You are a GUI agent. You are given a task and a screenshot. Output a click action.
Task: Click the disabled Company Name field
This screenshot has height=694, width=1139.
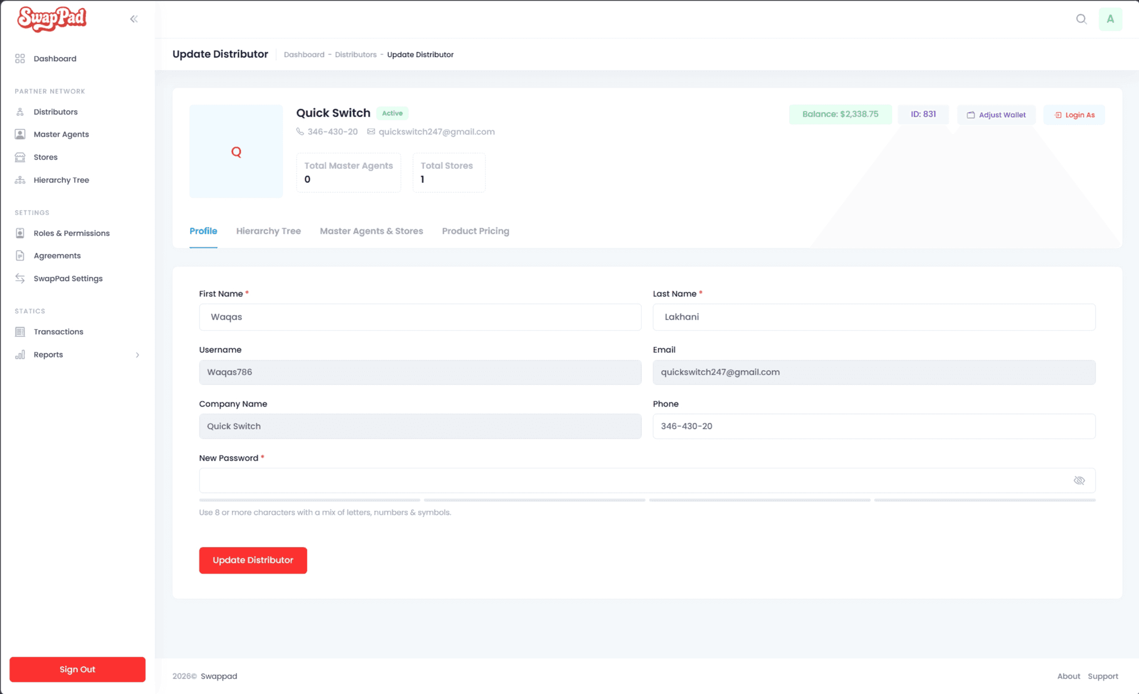pos(420,426)
